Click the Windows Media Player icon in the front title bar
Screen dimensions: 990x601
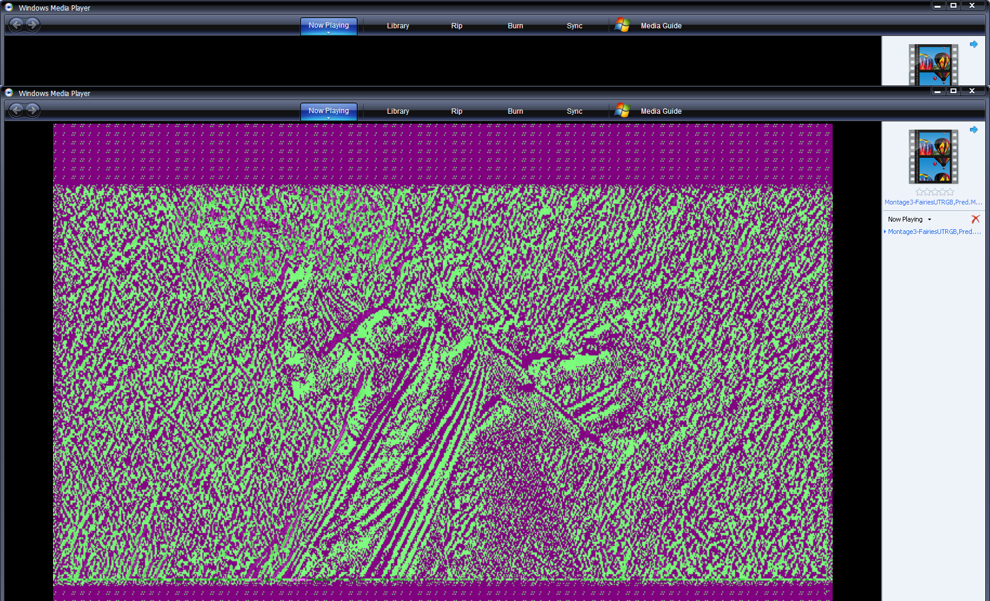tap(9, 93)
